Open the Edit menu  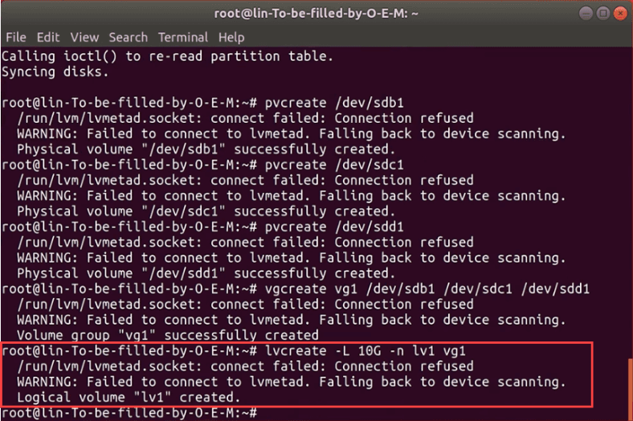click(48, 37)
